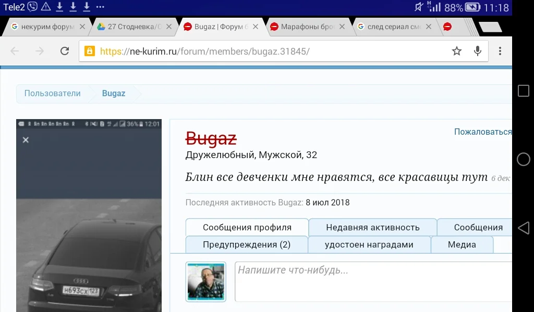
Task: Tap the microphone icon for voice search
Action: [x=478, y=51]
